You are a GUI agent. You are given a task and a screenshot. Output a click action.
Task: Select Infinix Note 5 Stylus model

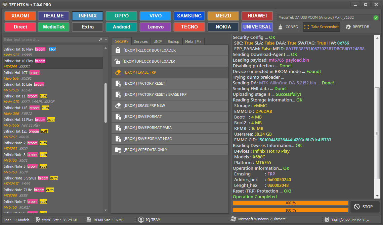click(x=53, y=181)
